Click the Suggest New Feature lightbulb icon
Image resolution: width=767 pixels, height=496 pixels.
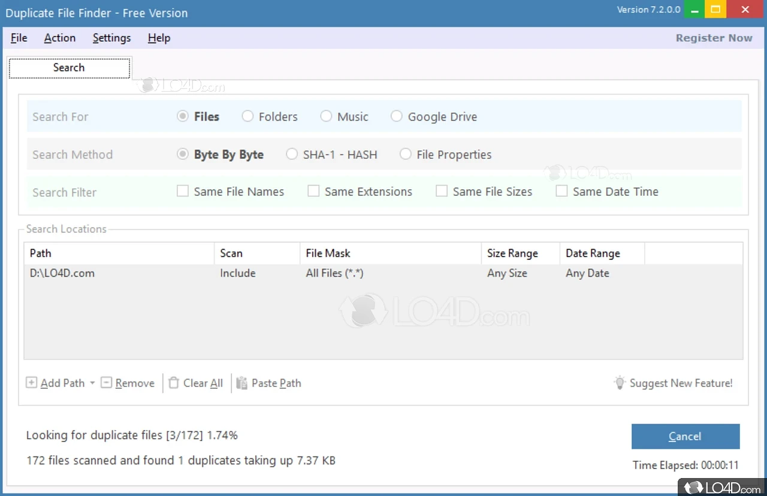[620, 382]
